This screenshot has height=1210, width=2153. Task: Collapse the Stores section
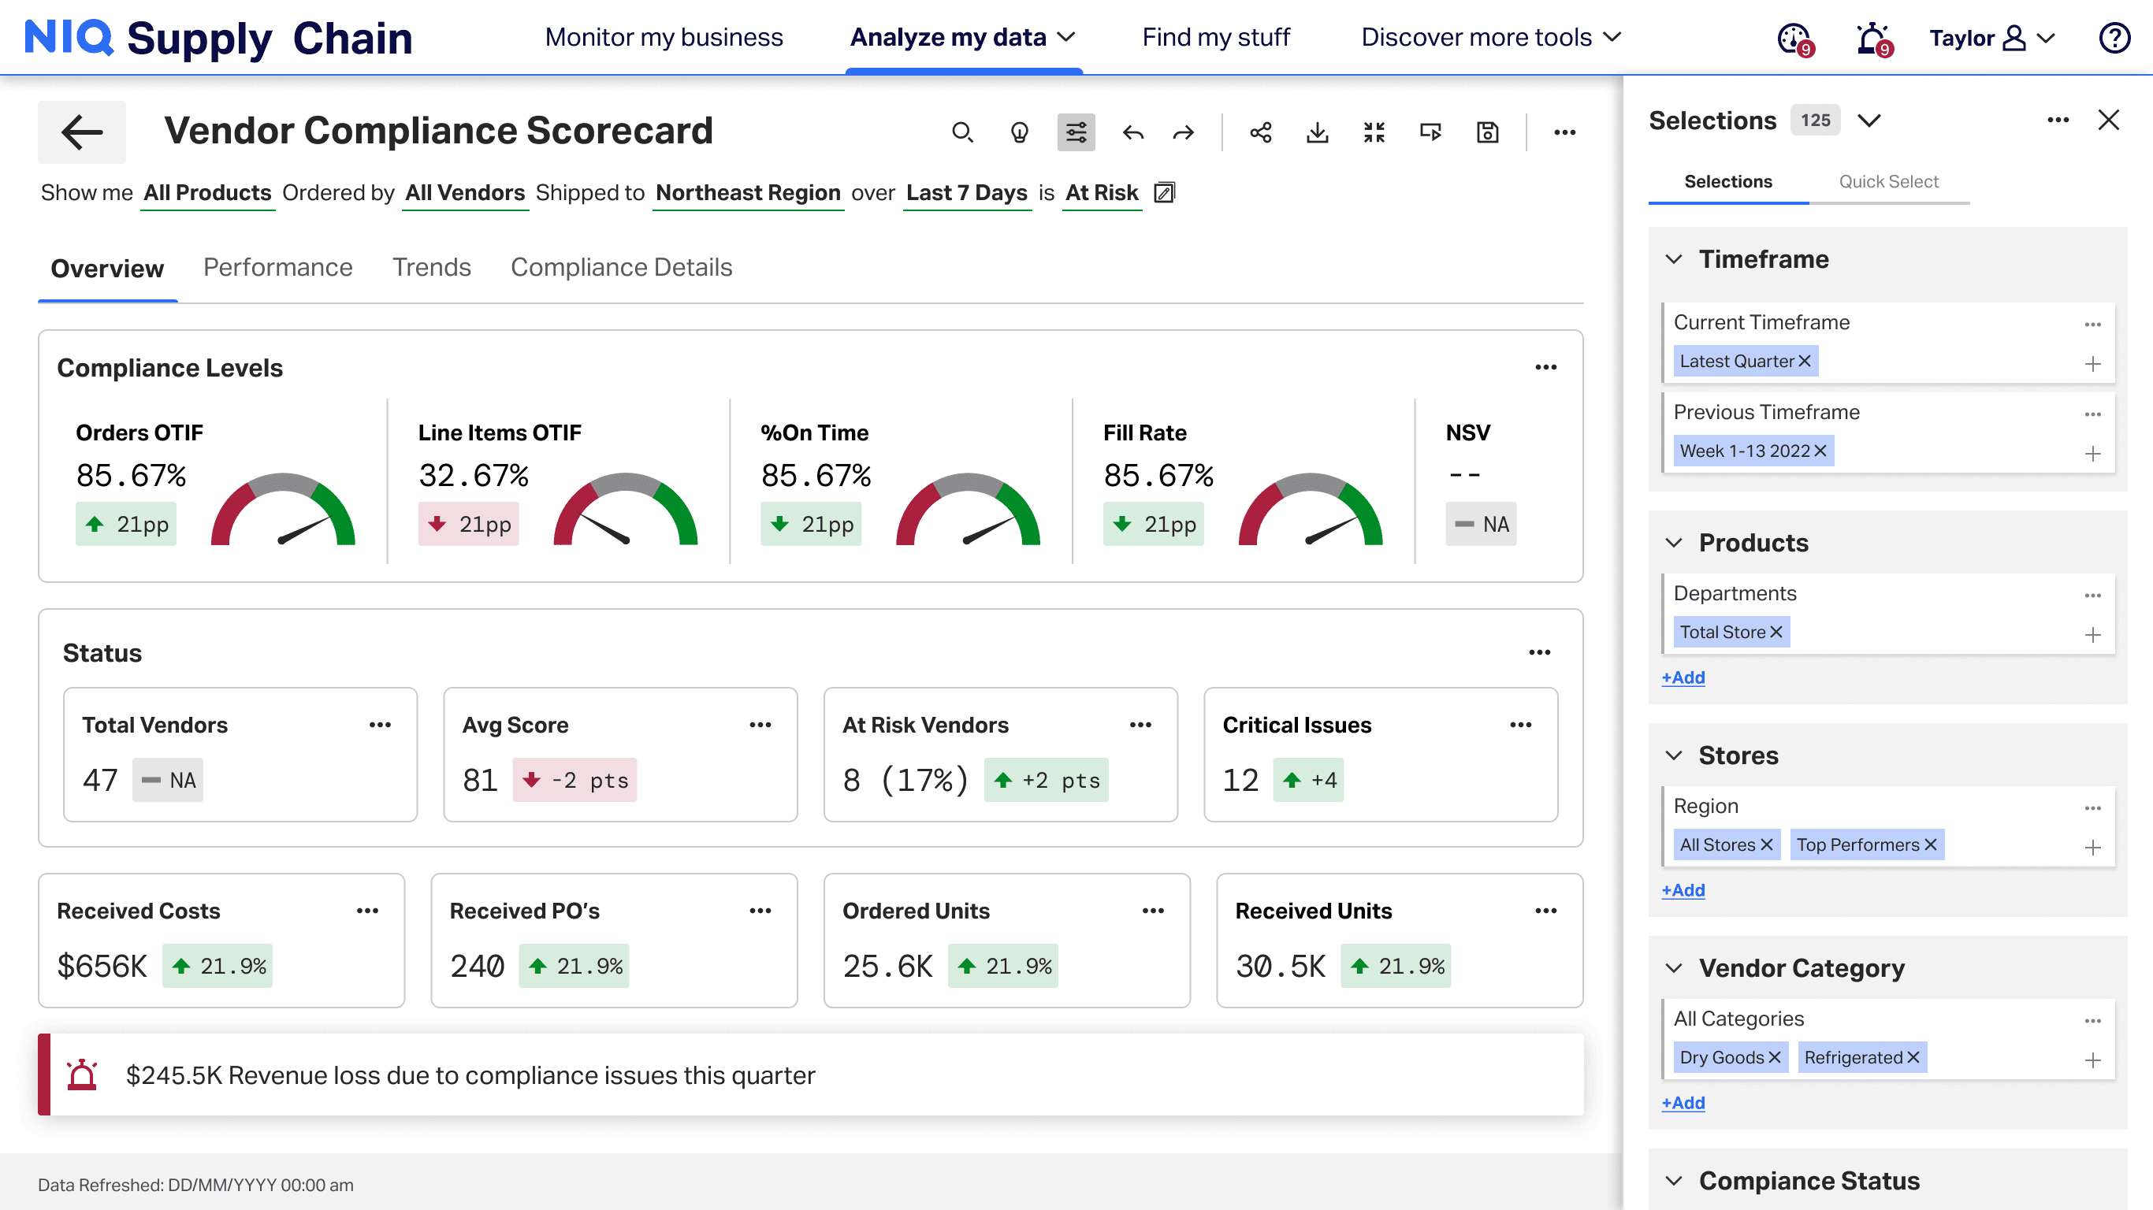[1673, 756]
